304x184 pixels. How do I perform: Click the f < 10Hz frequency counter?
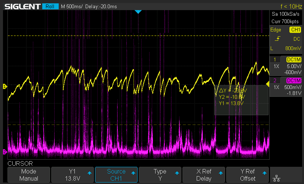click(x=291, y=6)
